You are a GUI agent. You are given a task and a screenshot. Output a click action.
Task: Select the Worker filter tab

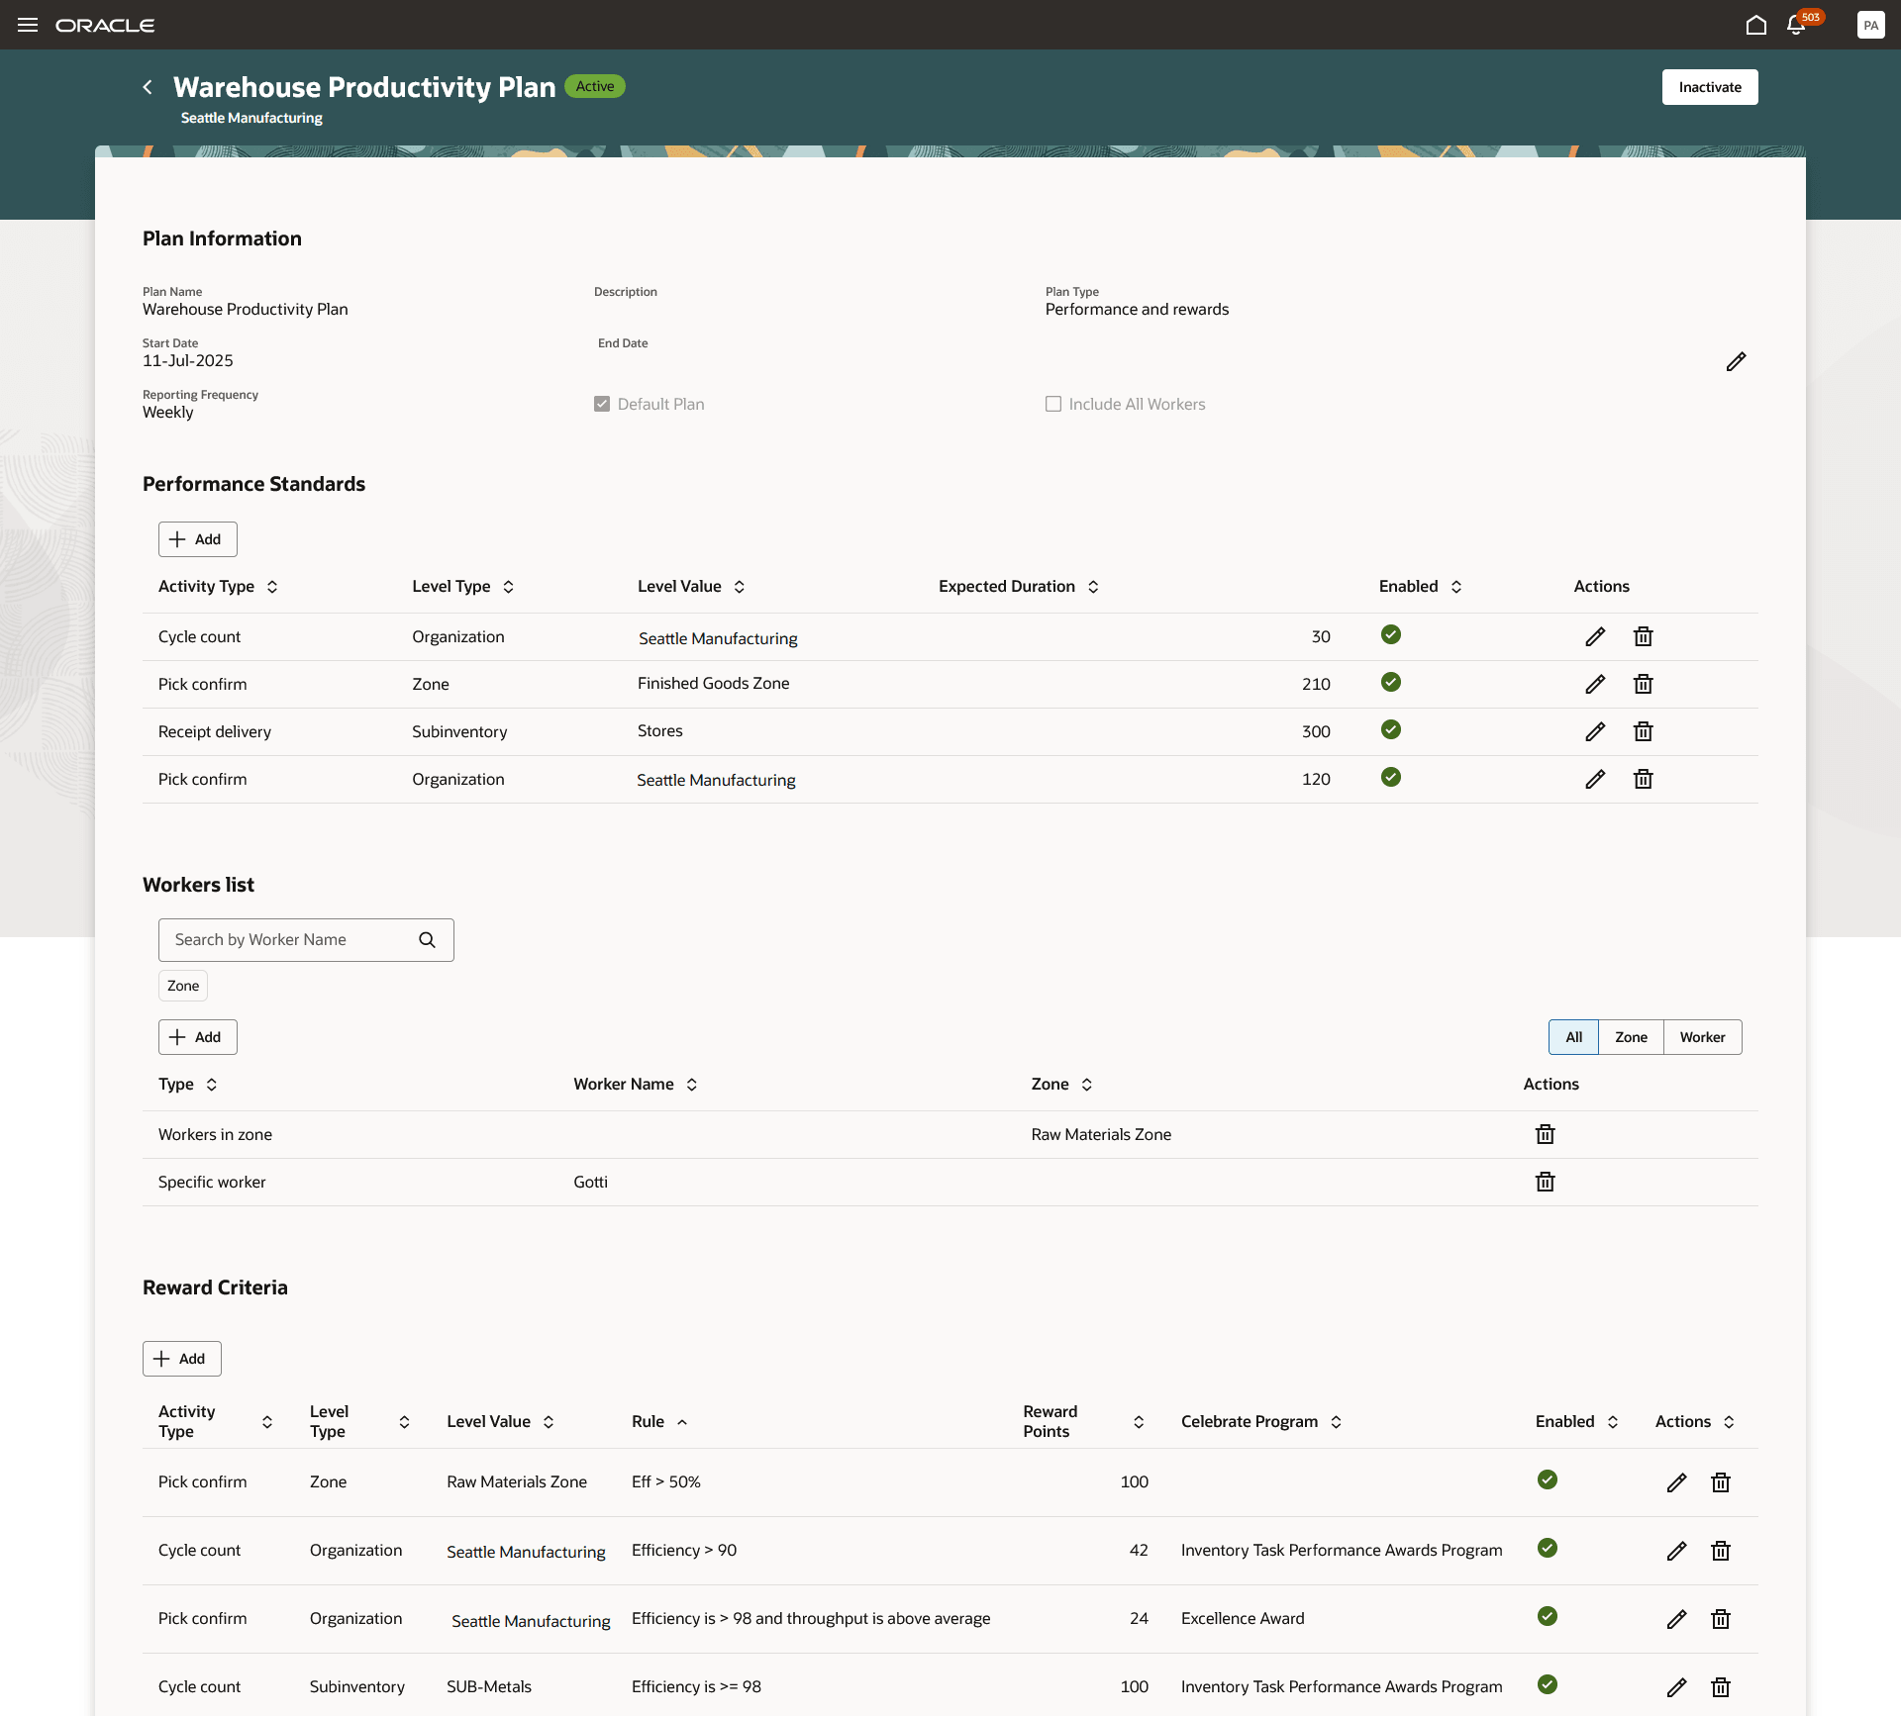[x=1702, y=1037]
